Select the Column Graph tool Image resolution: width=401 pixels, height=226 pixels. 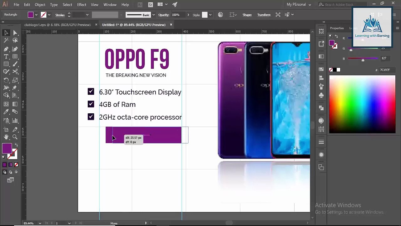(15, 121)
